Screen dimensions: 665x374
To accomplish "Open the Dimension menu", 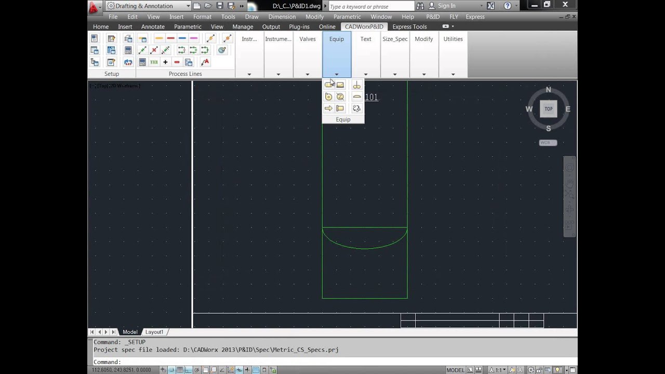I will (282, 17).
